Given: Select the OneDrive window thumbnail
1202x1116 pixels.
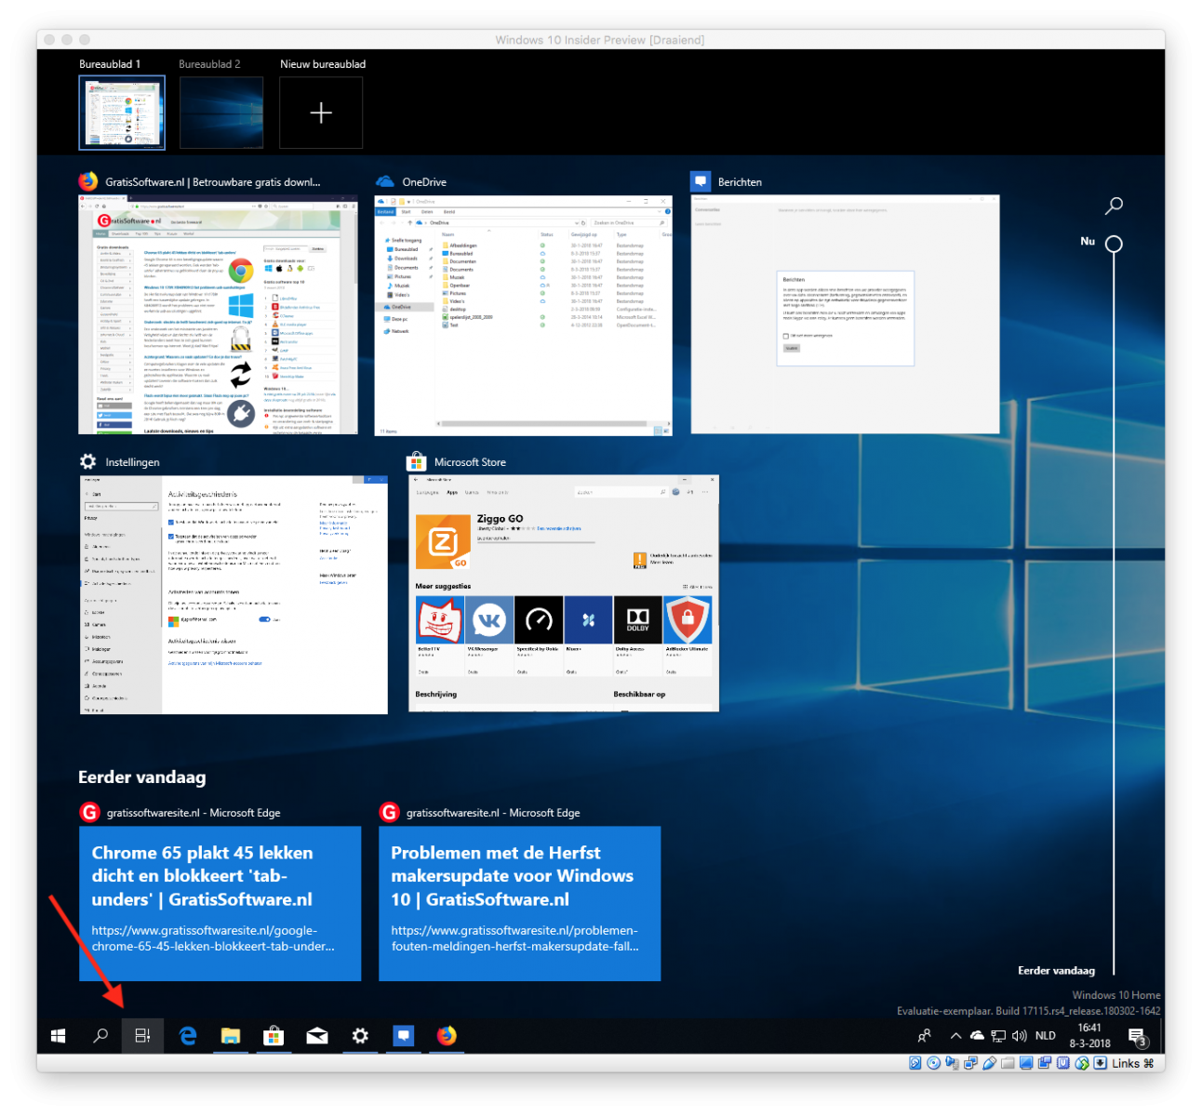Looking at the screenshot, I should (x=523, y=314).
